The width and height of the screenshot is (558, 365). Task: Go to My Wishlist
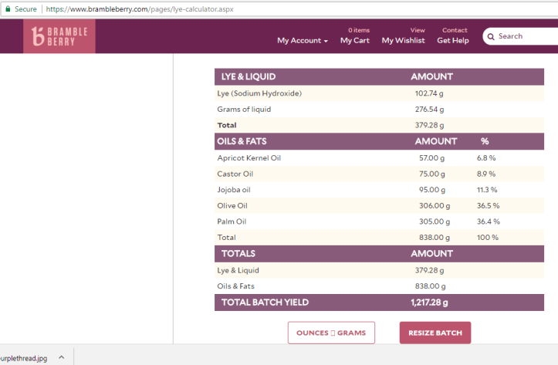pos(403,40)
